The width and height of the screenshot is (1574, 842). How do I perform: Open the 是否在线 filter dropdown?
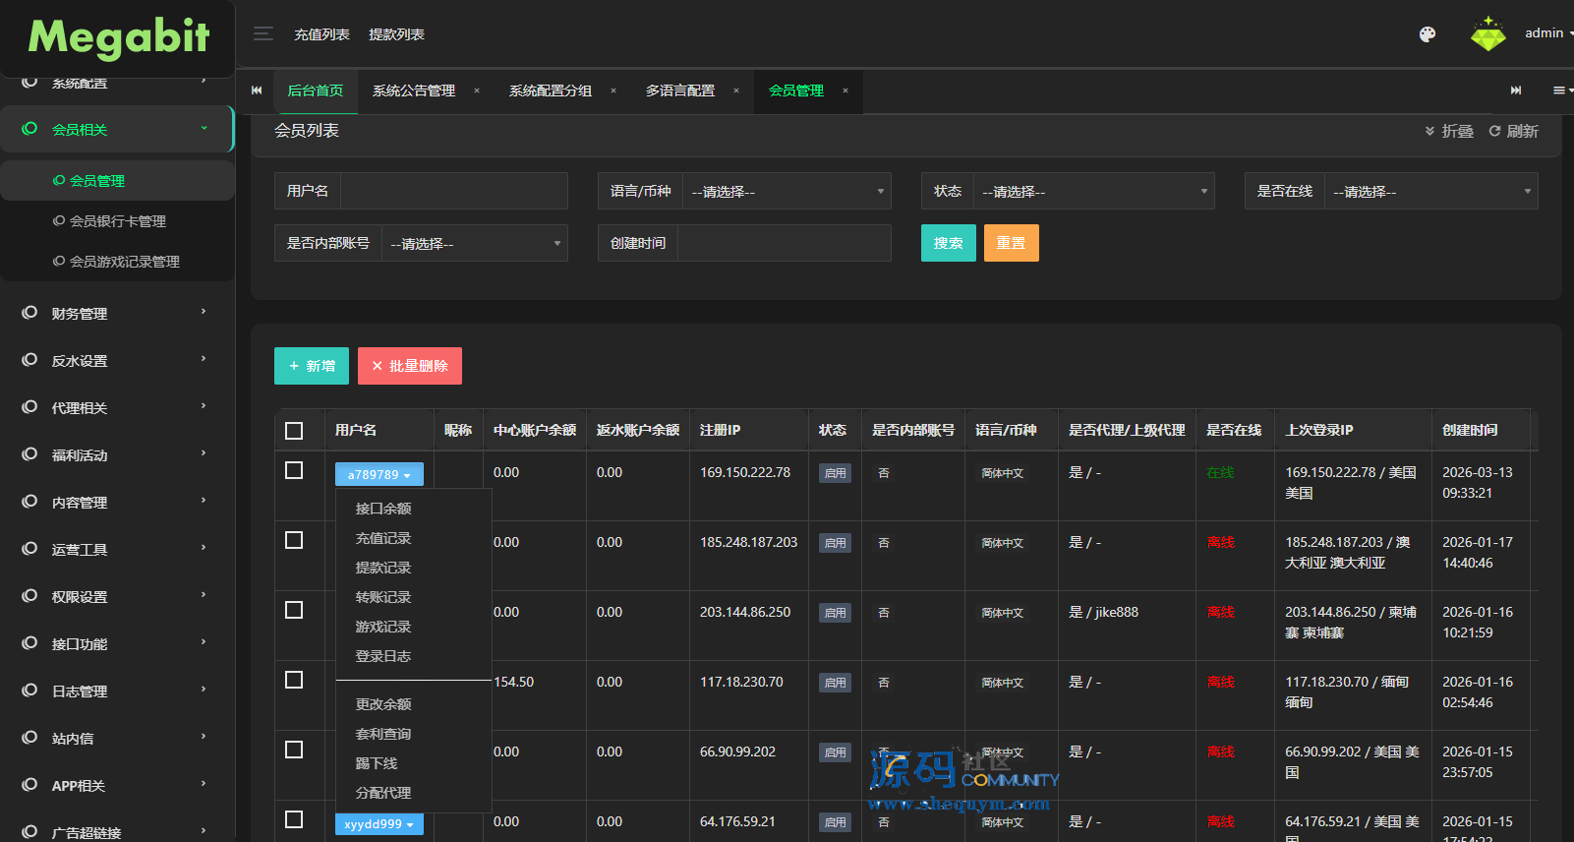point(1430,192)
